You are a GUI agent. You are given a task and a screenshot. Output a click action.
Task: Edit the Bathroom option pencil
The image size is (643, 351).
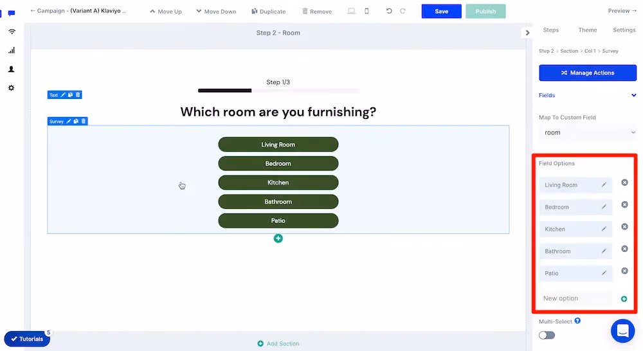tap(604, 251)
